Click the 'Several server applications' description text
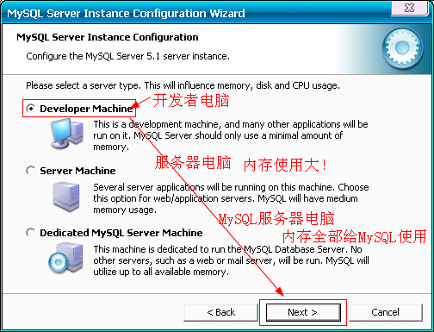 [x=231, y=198]
